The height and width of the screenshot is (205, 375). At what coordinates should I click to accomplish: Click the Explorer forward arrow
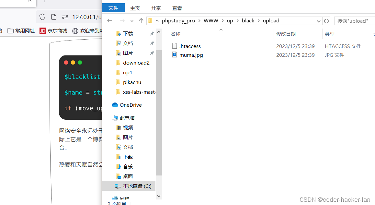coord(122,21)
